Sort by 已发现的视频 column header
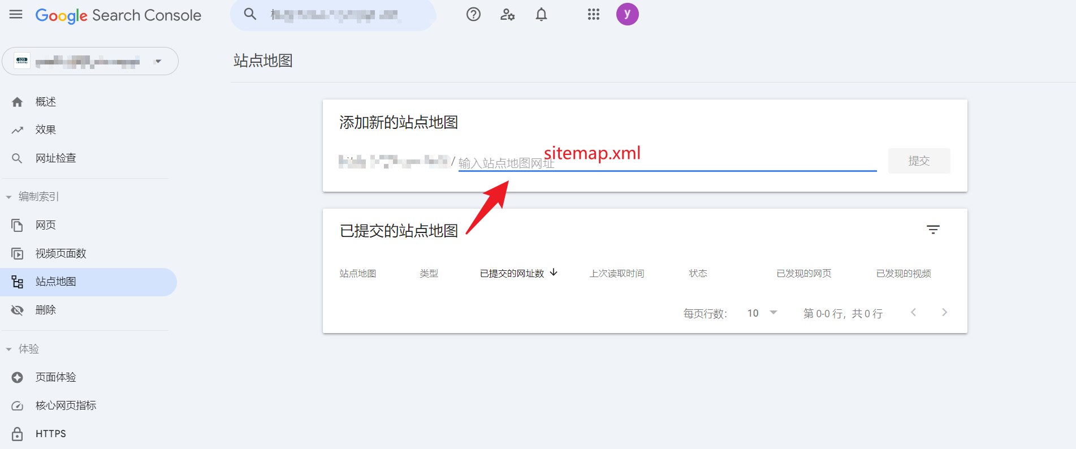 click(x=904, y=274)
